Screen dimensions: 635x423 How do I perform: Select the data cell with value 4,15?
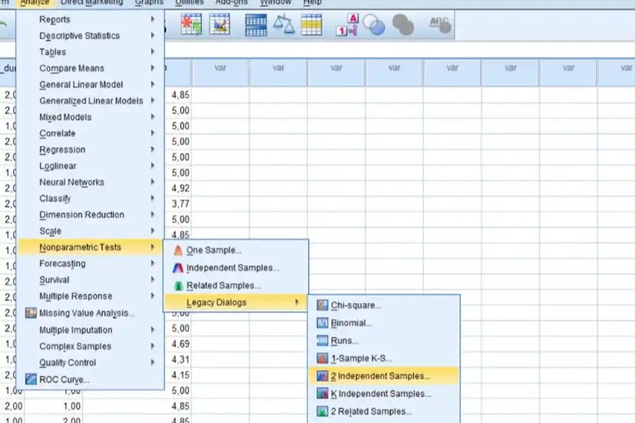tap(178, 375)
